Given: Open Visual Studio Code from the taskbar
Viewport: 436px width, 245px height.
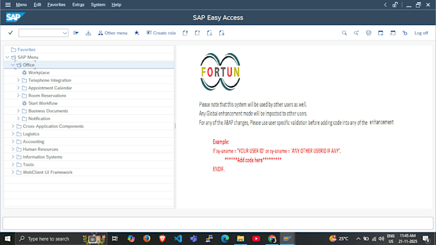Looking at the screenshot, I should (x=178, y=239).
